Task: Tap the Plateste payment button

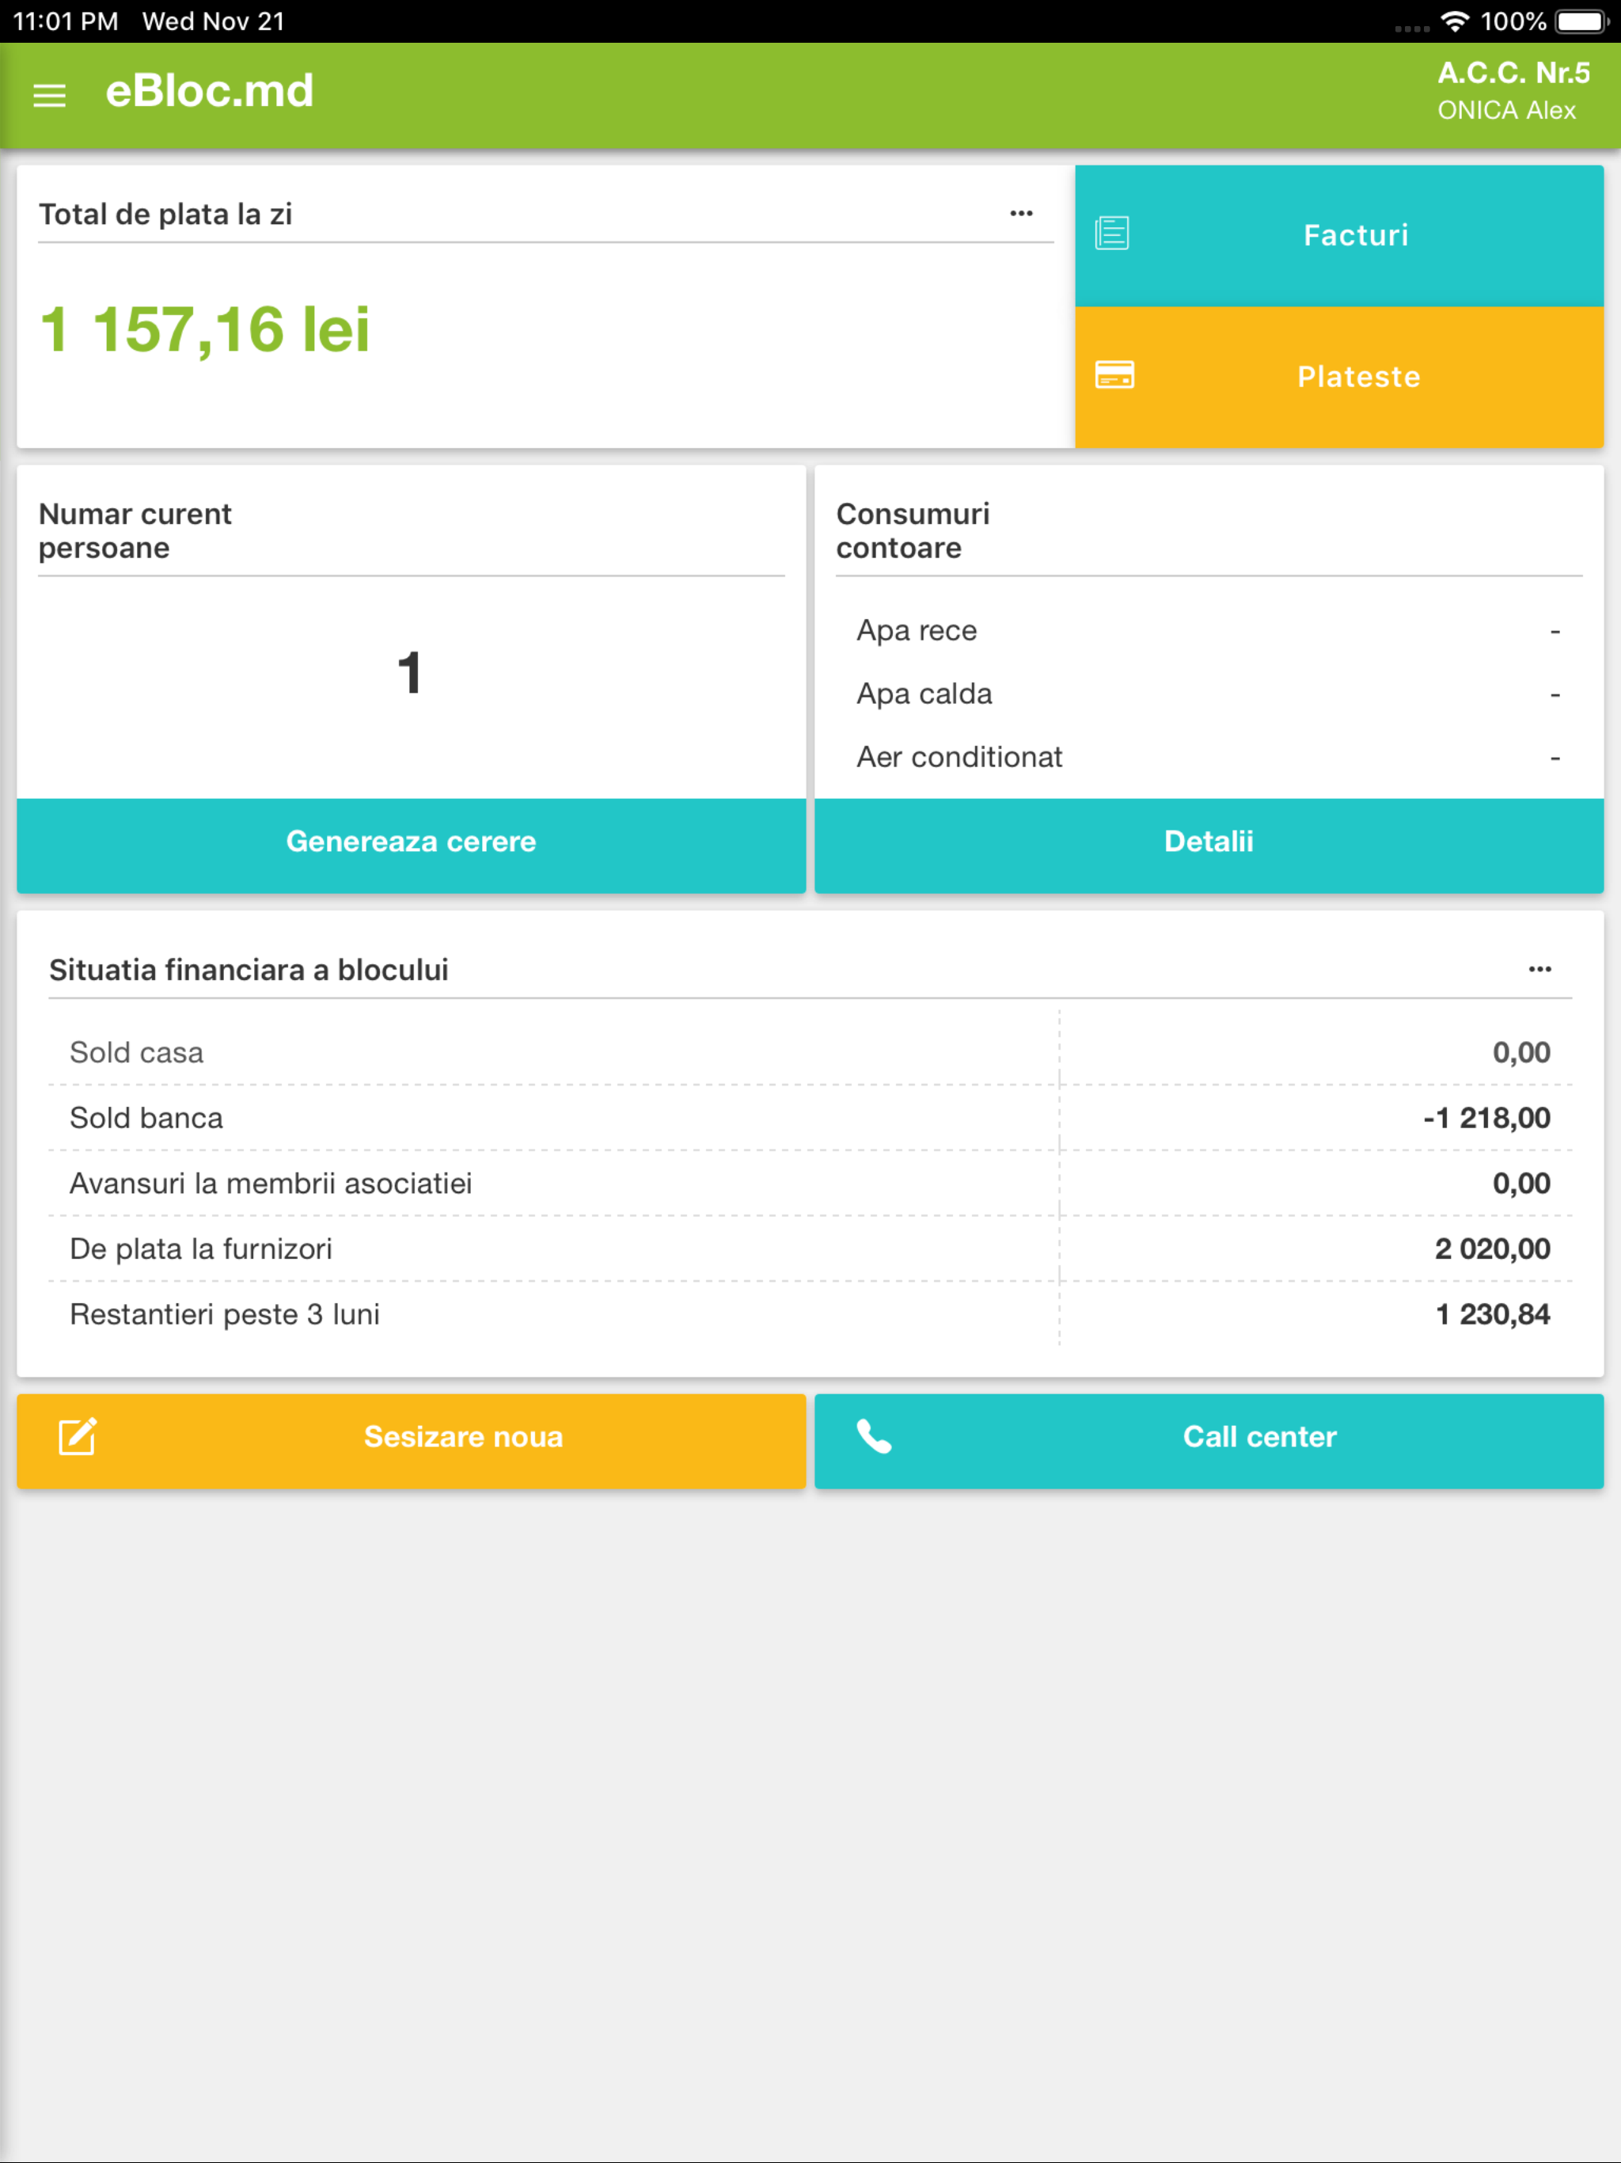Action: (1338, 378)
